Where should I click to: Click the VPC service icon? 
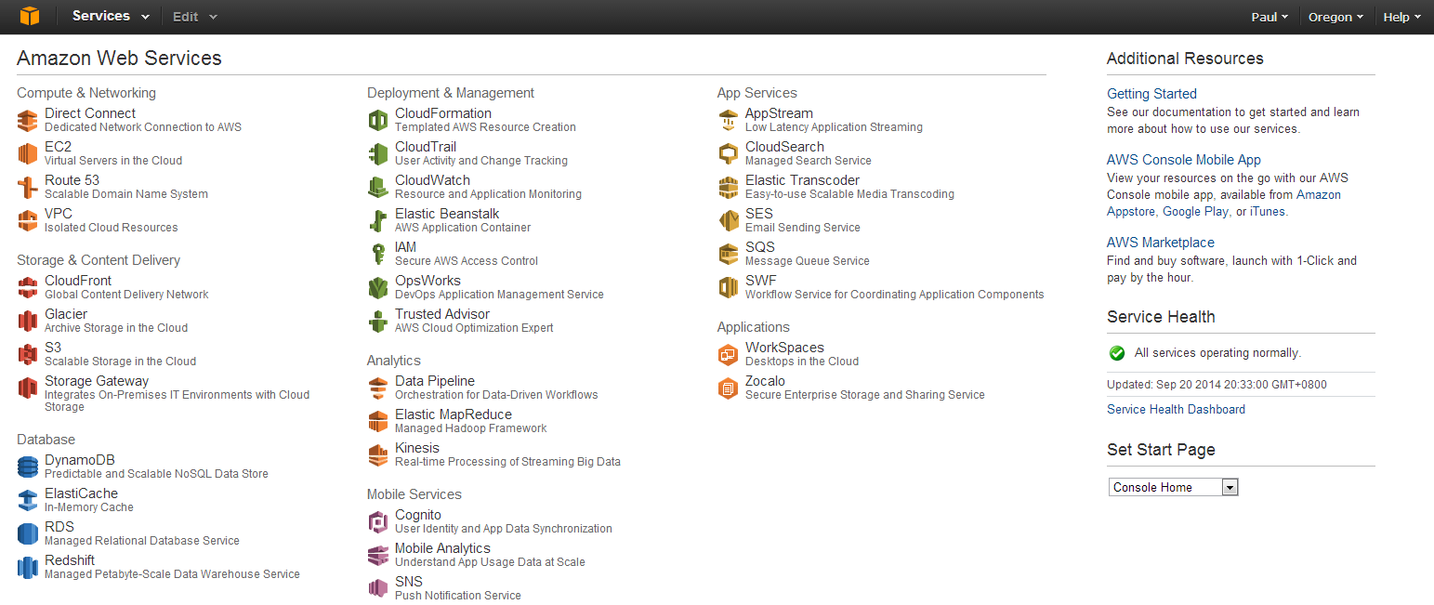[28, 221]
